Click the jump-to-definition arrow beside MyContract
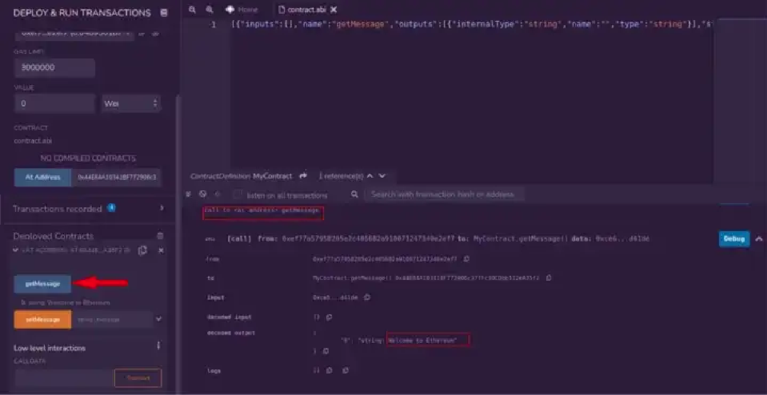 303,176
